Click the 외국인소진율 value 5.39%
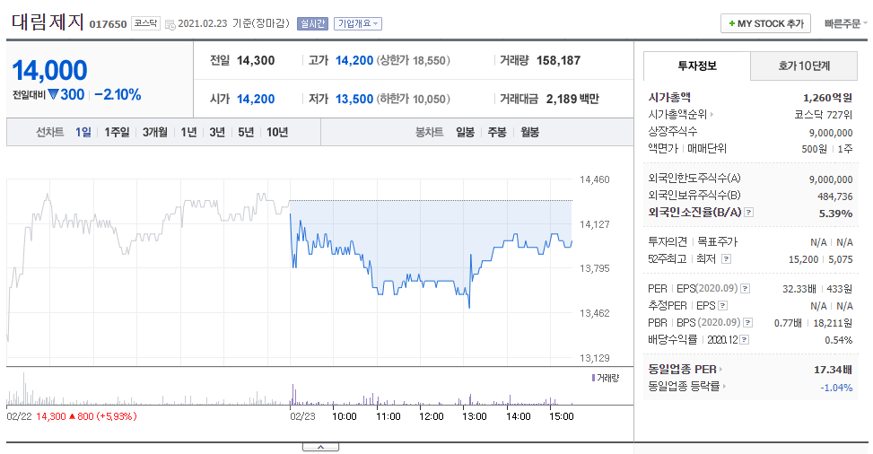This screenshot has height=454, width=873. click(x=835, y=214)
